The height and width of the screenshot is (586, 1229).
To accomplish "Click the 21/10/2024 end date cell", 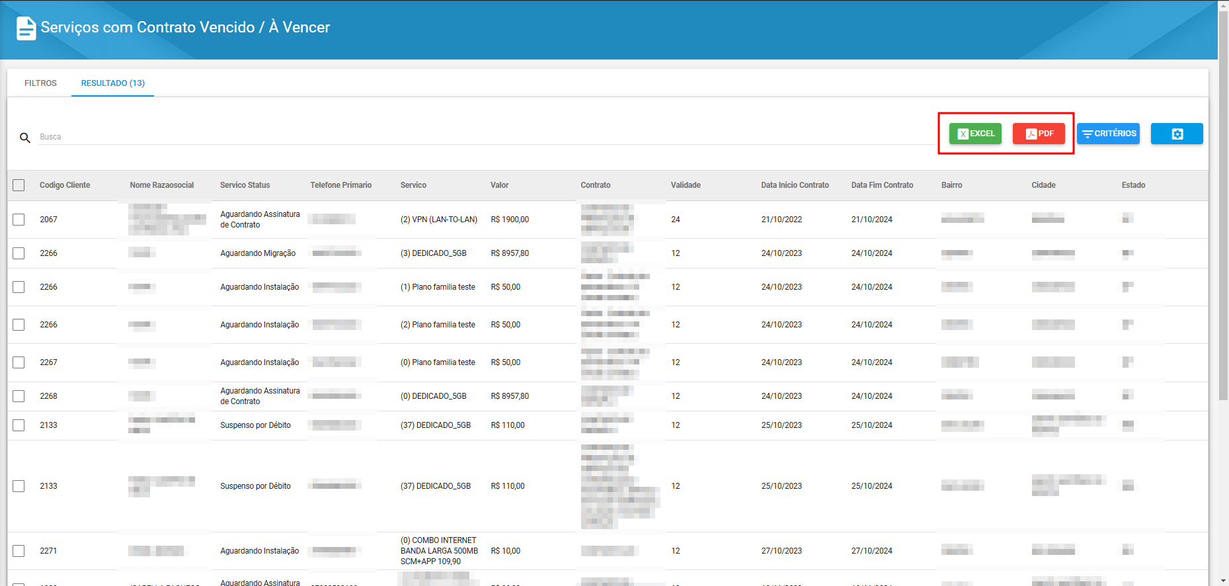I will point(872,220).
